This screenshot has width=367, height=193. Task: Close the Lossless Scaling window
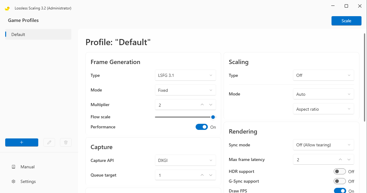pos(360,6)
